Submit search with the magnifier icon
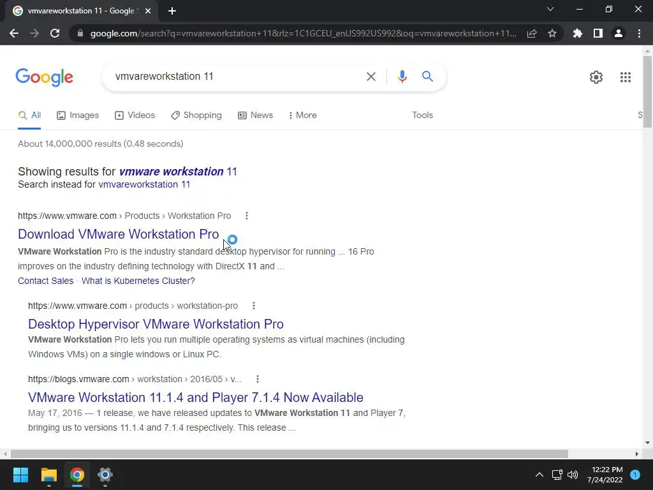Viewport: 653px width, 490px height. click(427, 77)
